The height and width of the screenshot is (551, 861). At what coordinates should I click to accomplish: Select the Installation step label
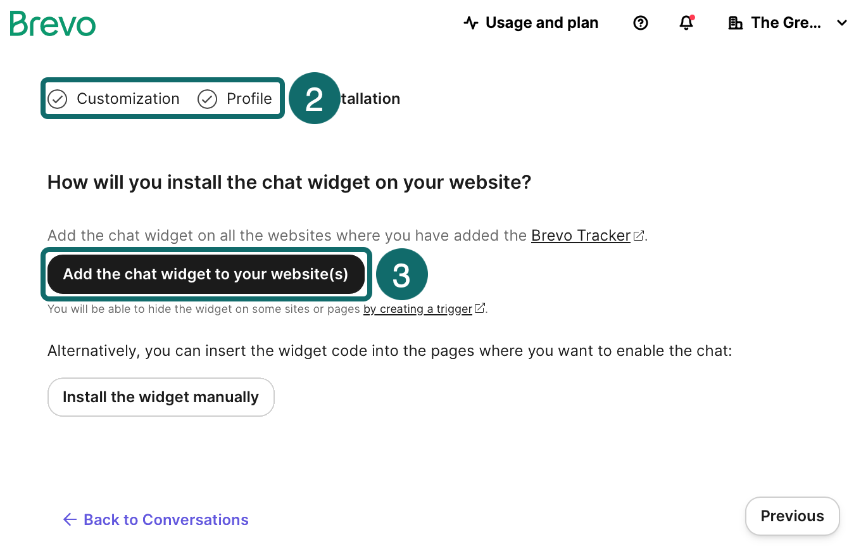pos(370,99)
